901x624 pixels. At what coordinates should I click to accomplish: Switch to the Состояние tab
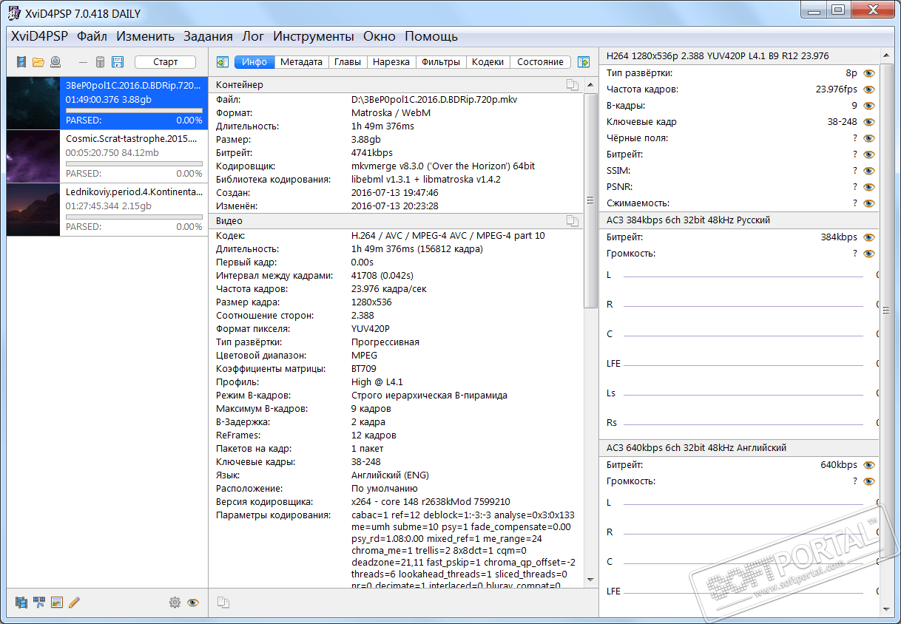[x=540, y=62]
